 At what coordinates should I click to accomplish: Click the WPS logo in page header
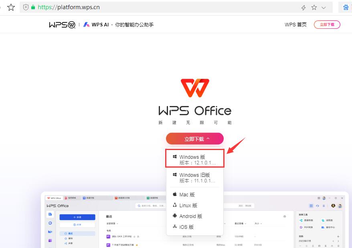click(x=62, y=25)
